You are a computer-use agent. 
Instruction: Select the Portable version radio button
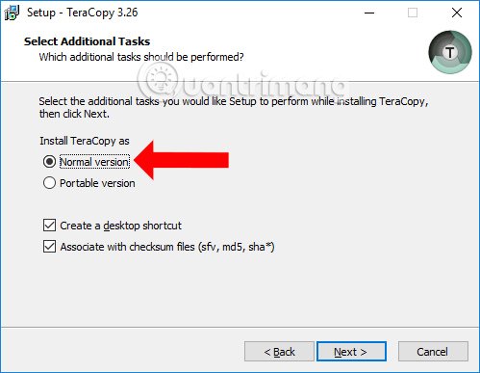click(49, 183)
